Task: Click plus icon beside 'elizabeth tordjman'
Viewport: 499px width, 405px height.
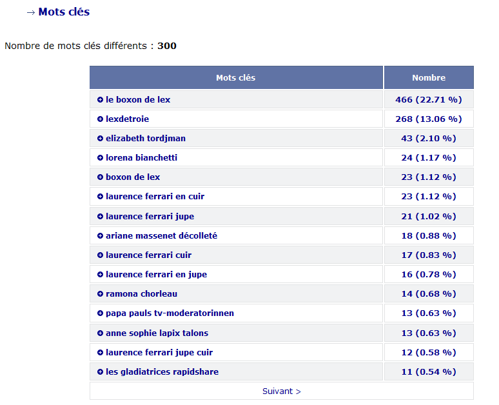Action: pyautogui.click(x=100, y=139)
